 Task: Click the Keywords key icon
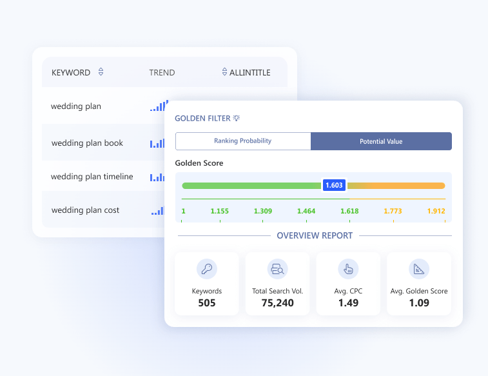[207, 269]
